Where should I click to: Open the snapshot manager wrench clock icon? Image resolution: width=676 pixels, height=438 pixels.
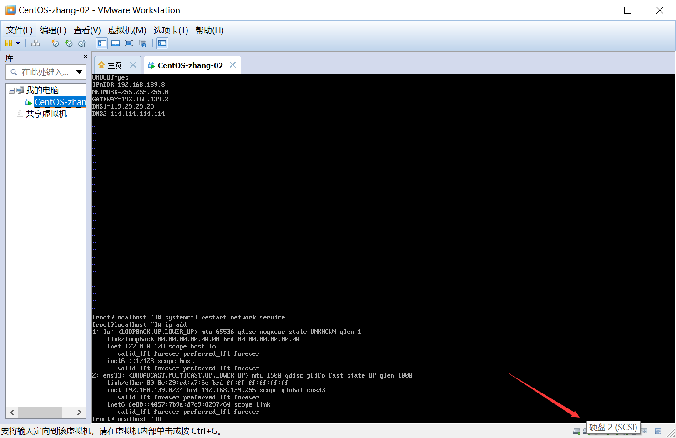[82, 43]
